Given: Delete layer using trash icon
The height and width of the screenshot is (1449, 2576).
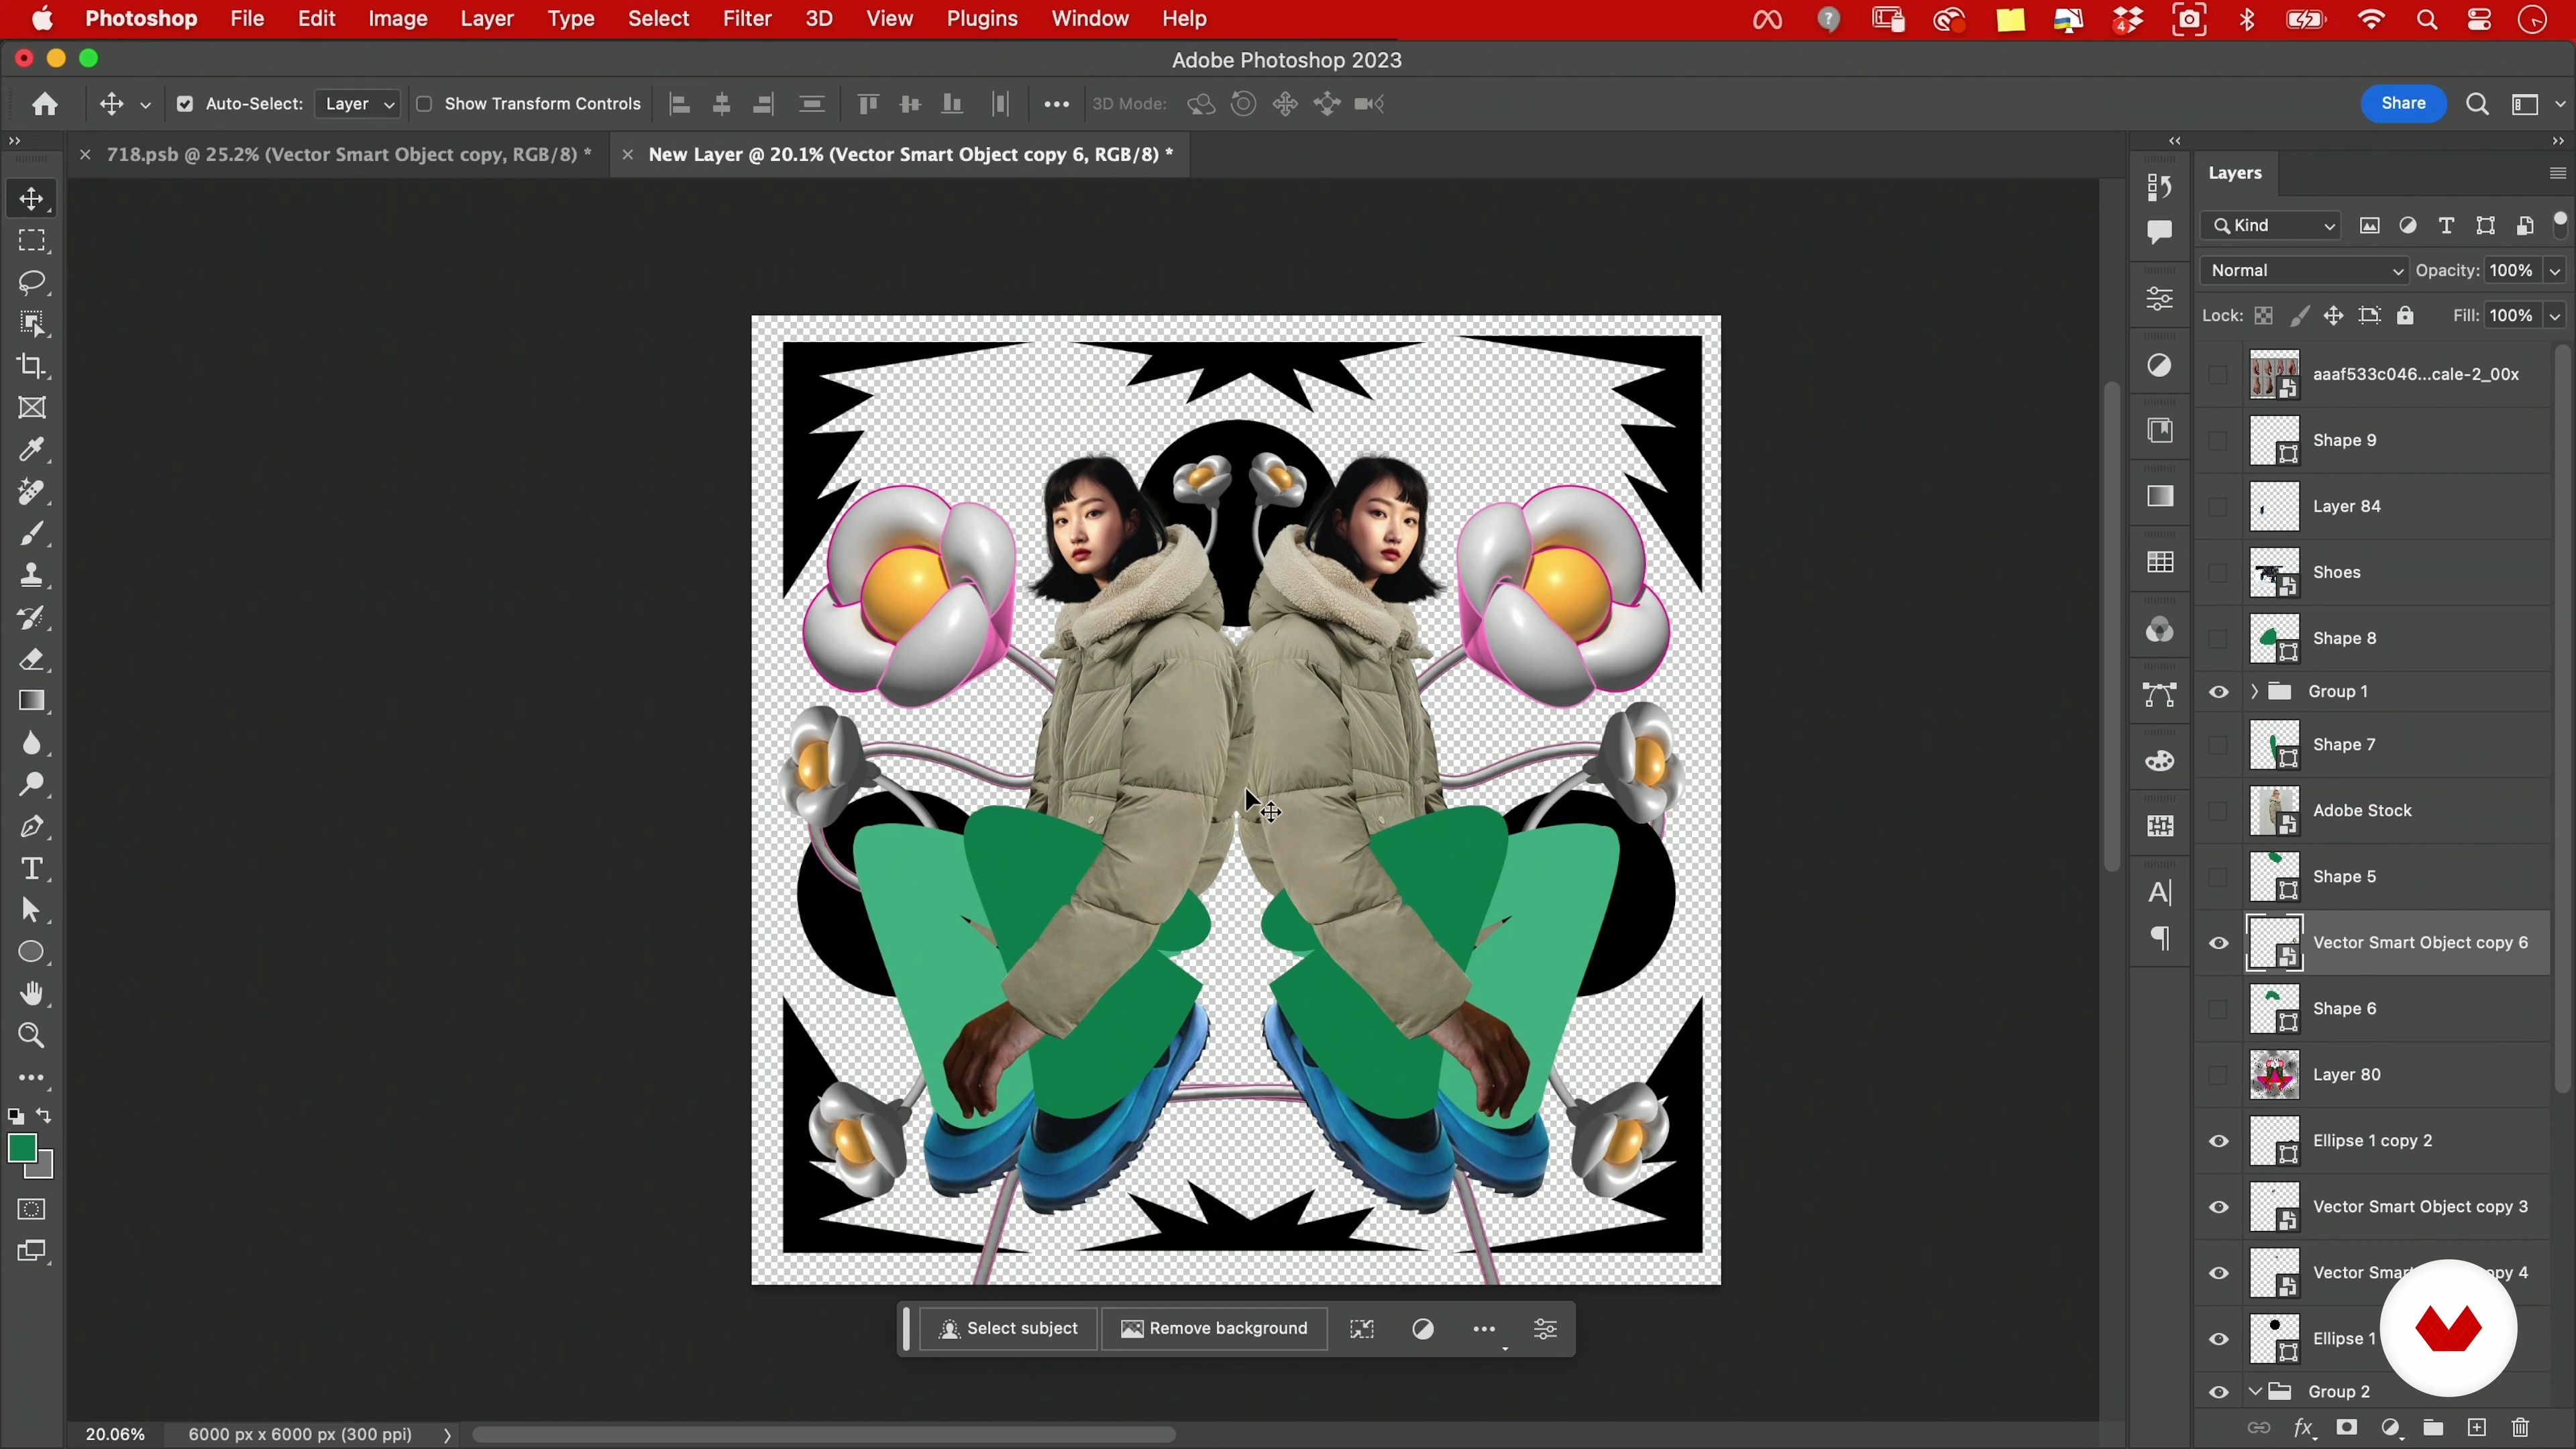Looking at the screenshot, I should (2520, 1428).
